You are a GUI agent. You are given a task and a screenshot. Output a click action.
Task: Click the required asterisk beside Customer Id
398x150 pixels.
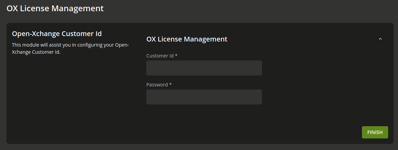[x=176, y=55]
